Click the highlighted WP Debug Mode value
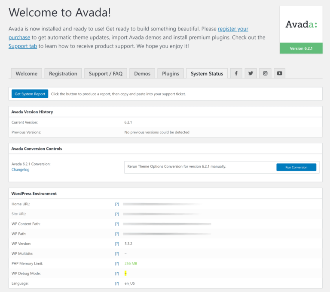The width and height of the screenshot is (330, 292). click(125, 273)
